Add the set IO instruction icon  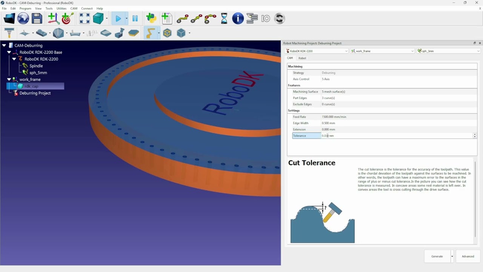pyautogui.click(x=266, y=18)
